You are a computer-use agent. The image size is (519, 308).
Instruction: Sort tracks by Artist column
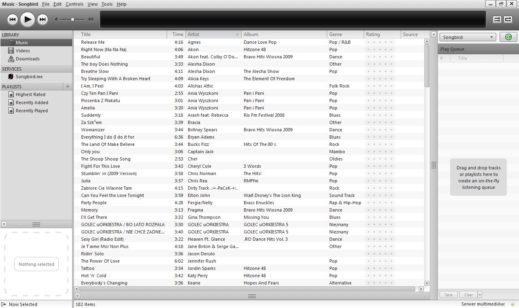(213, 34)
